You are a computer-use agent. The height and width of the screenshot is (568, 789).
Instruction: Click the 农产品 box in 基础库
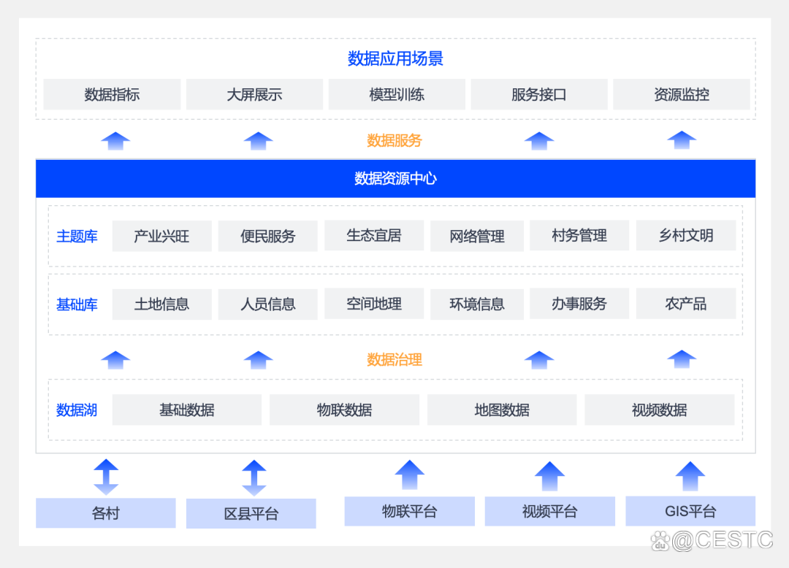[x=686, y=304]
